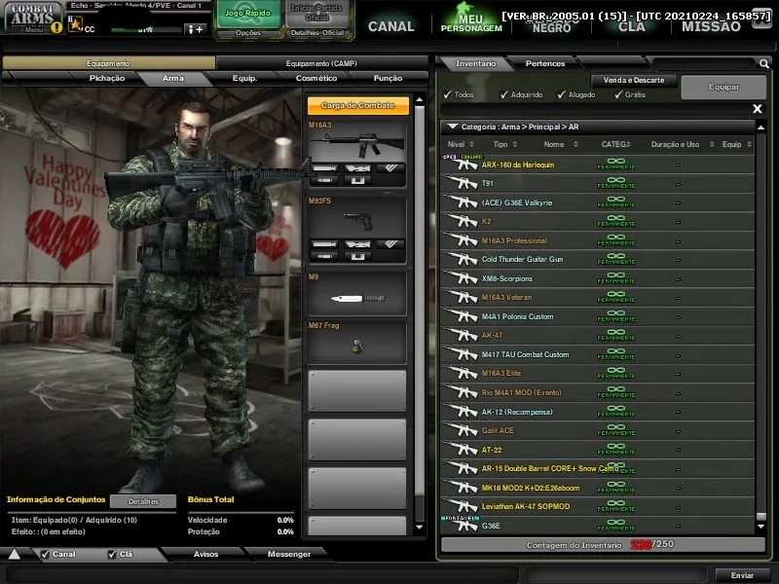Sort inventory by Nome column

[x=561, y=144]
